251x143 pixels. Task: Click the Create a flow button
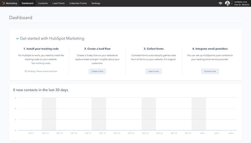(97, 71)
